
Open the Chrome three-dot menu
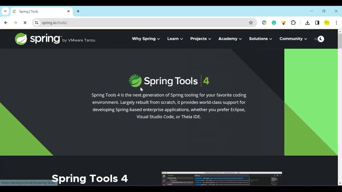(336, 23)
